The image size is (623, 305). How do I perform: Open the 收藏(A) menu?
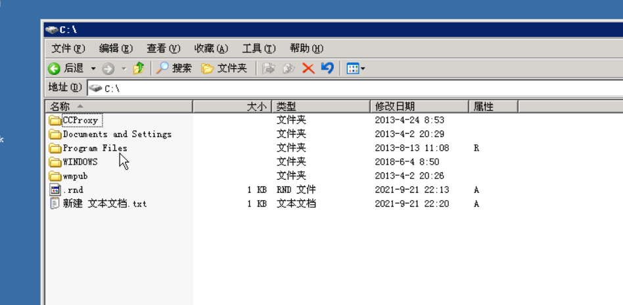[x=211, y=49]
